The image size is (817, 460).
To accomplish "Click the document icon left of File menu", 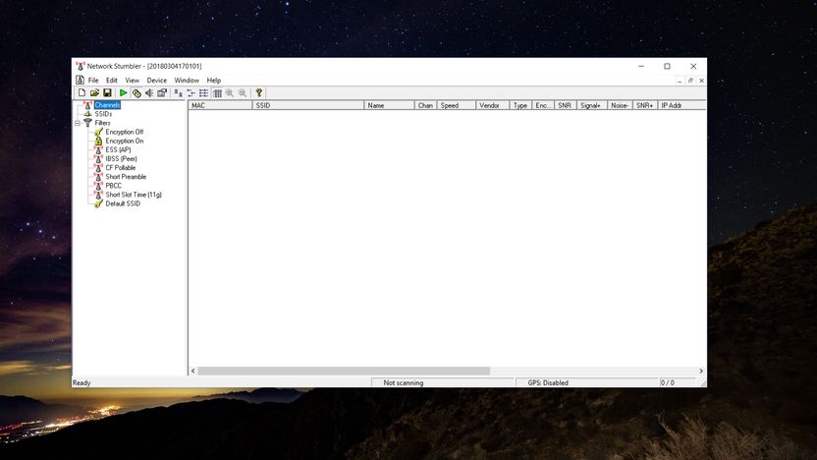I will (x=80, y=80).
